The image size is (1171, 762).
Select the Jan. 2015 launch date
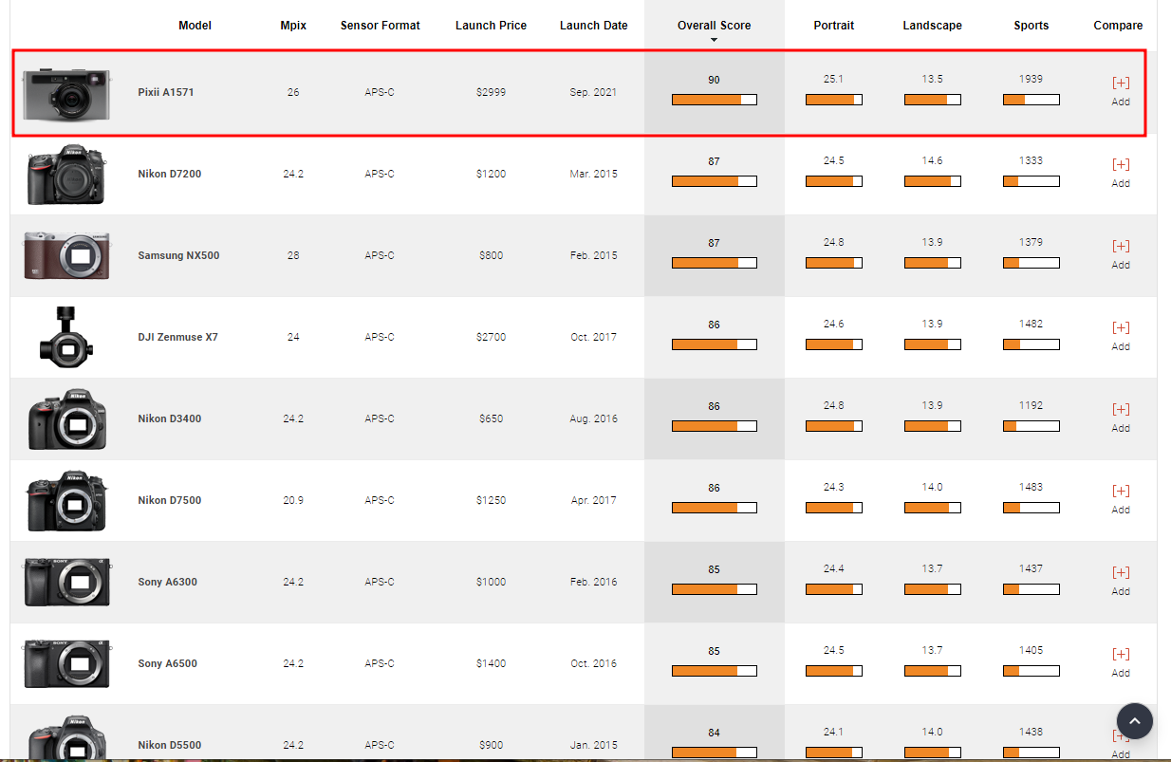pyautogui.click(x=593, y=745)
